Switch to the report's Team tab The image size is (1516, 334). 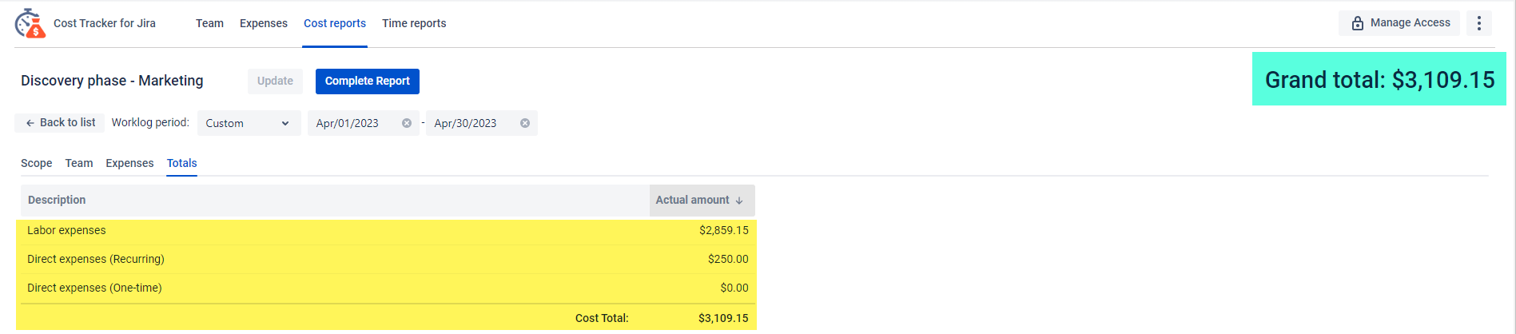79,163
